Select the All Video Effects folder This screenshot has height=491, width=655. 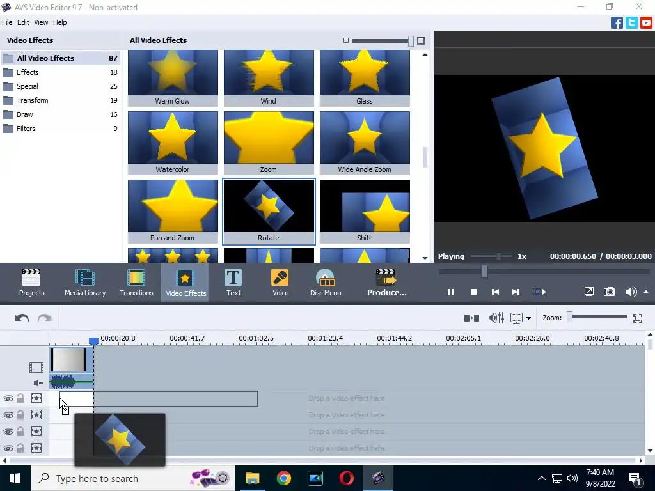click(61, 58)
